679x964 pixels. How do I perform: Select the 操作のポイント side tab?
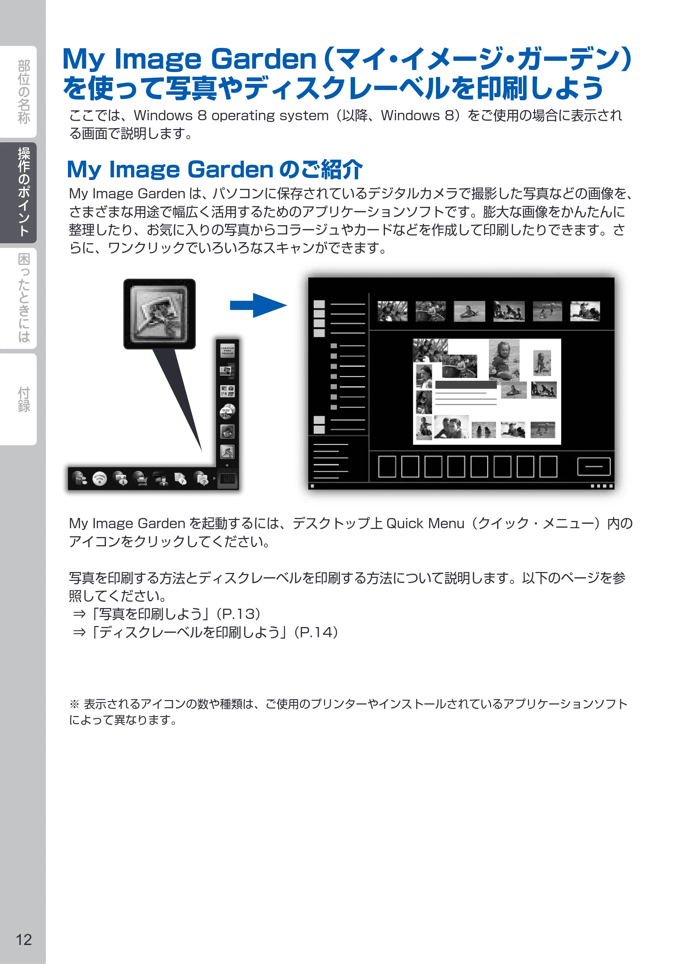point(18,193)
